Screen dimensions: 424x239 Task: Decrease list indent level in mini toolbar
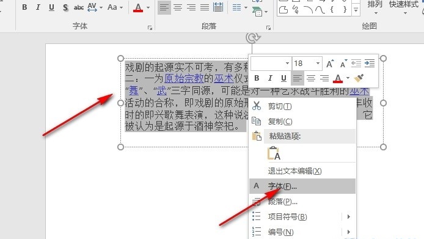(x=356, y=64)
